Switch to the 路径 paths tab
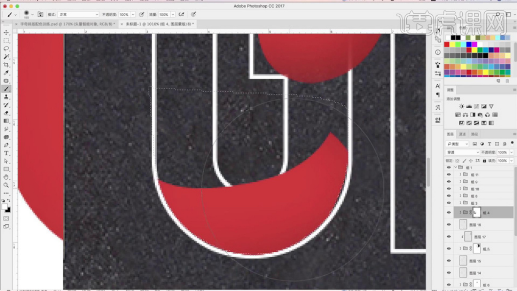The height and width of the screenshot is (291, 517). point(474,134)
